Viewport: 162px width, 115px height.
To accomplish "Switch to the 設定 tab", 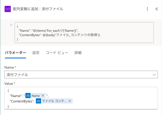I will (36, 53).
